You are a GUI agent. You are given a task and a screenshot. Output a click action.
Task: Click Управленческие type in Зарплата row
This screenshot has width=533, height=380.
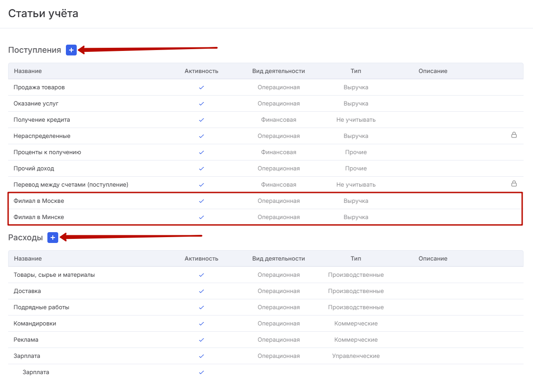tap(356, 356)
